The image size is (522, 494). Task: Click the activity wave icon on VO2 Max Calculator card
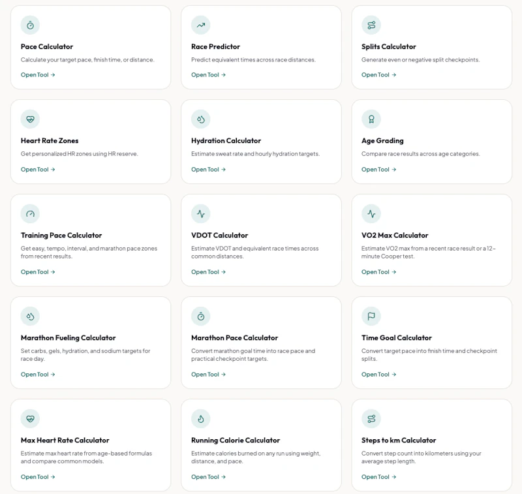point(371,213)
